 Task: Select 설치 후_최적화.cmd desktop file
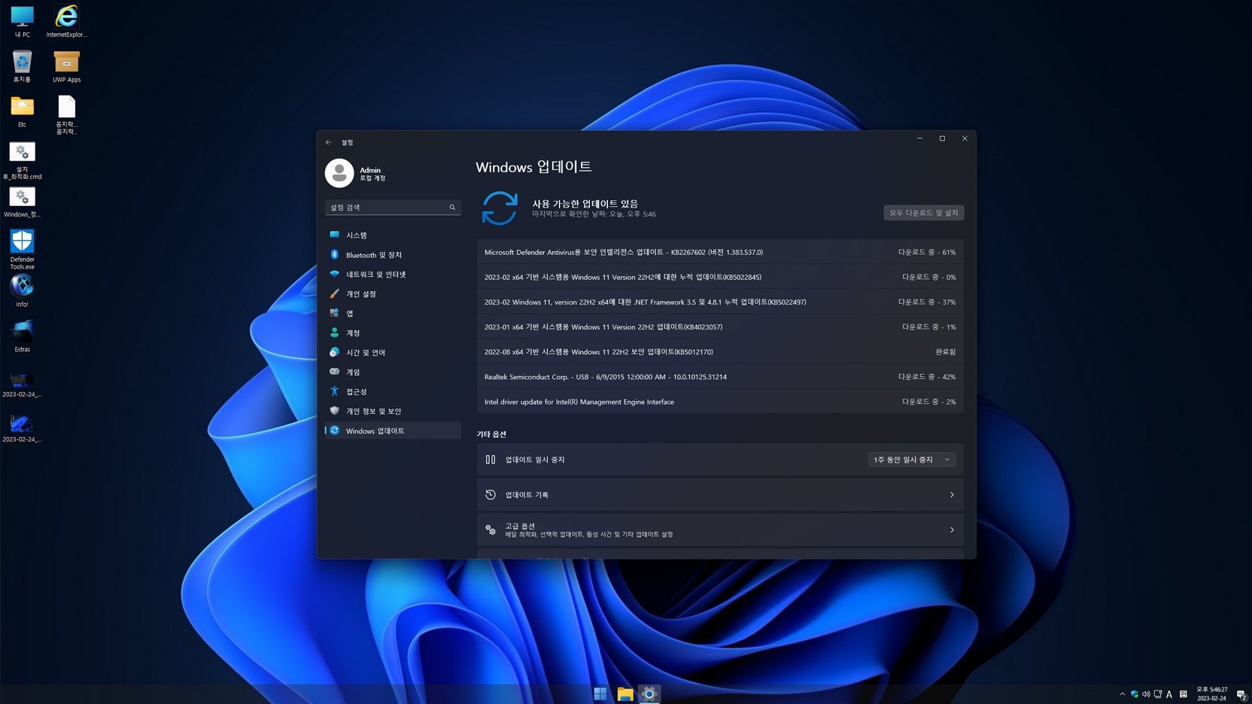(22, 161)
